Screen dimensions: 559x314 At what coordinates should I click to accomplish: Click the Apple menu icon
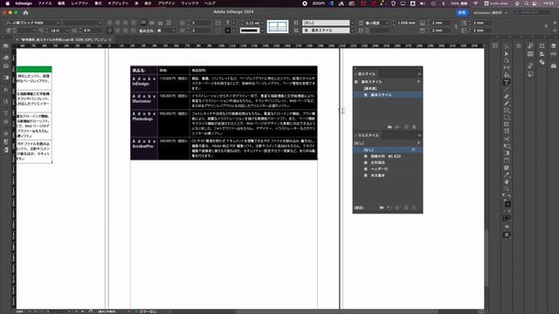click(8, 3)
